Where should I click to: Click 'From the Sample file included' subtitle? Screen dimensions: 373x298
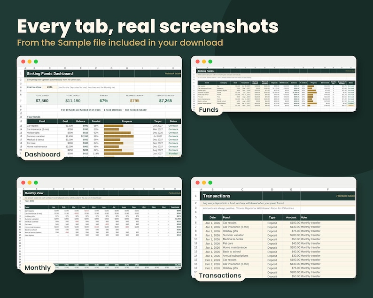coord(120,43)
